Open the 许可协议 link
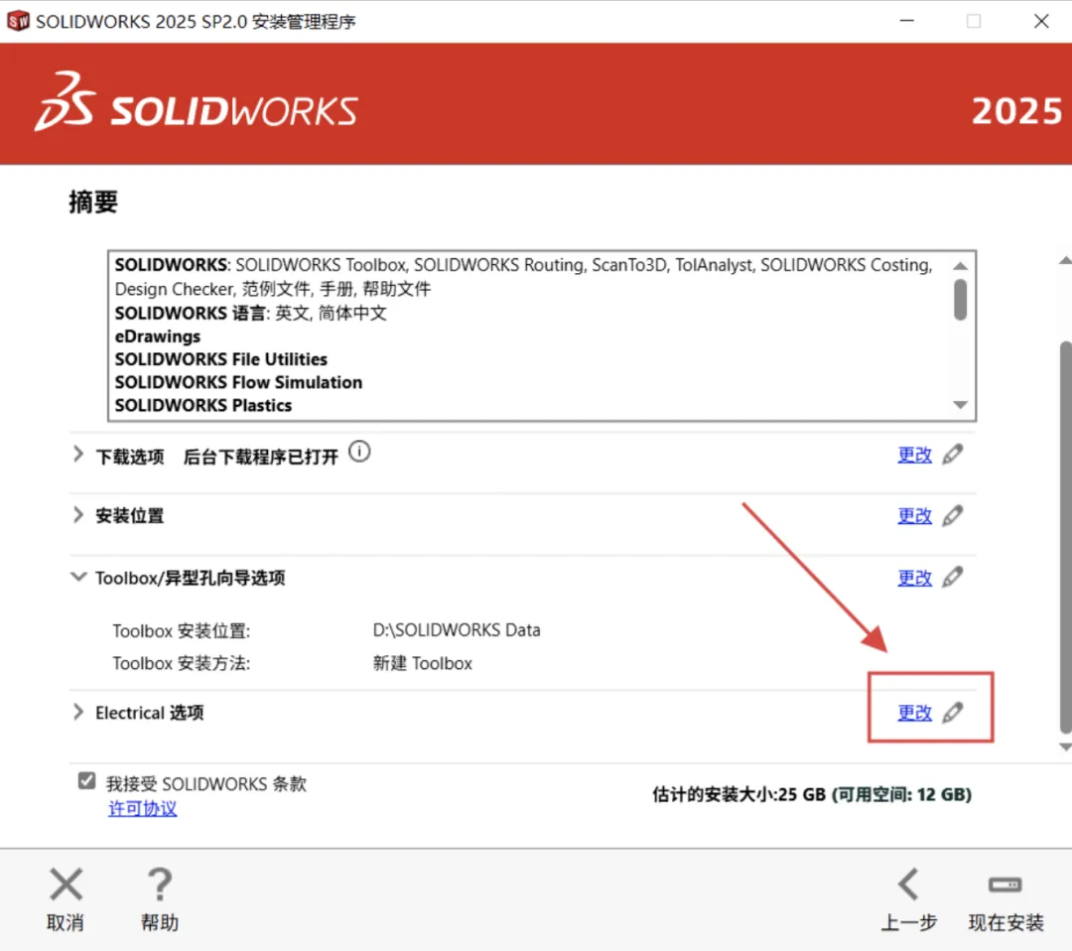The image size is (1072, 951). (142, 809)
